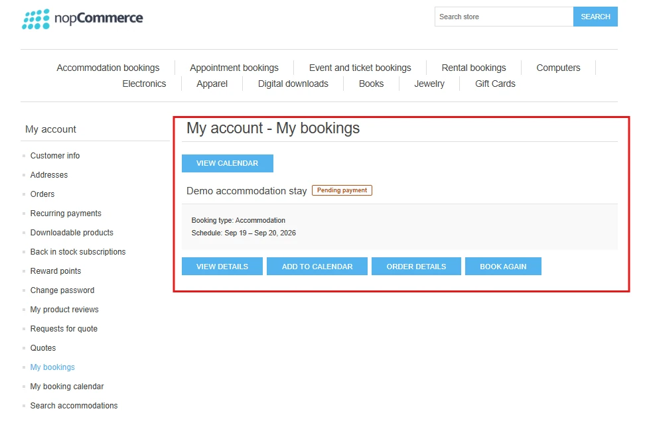Open Requests for quote link
The height and width of the screenshot is (429, 645).
(x=64, y=329)
